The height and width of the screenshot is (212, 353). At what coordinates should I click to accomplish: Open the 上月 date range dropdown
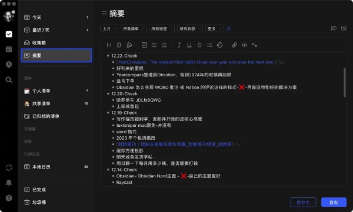point(109,29)
